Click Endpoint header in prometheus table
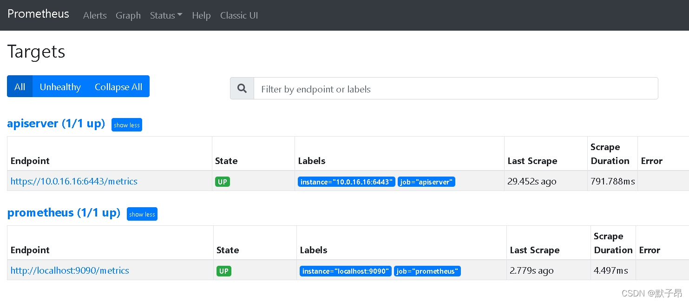Screen dimensions: 689x302 pyautogui.click(x=30, y=250)
